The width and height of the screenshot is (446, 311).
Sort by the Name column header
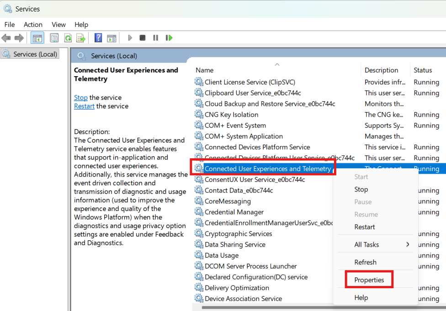coord(205,70)
